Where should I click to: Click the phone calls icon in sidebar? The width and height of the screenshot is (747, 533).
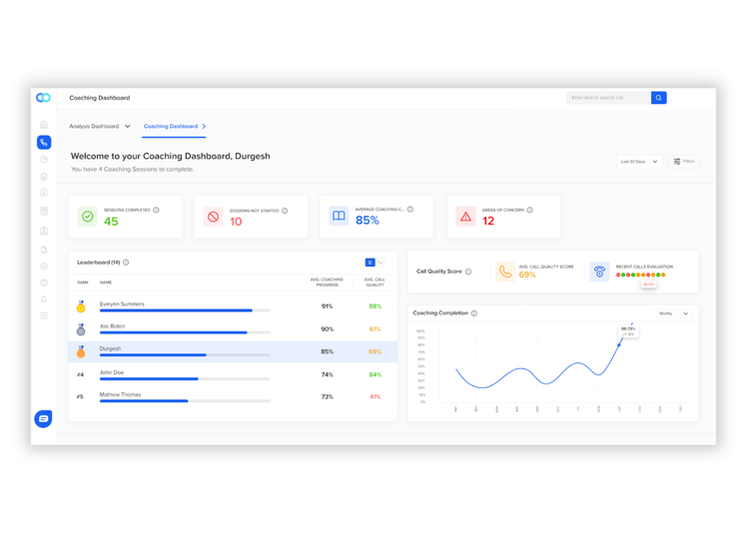coord(43,143)
